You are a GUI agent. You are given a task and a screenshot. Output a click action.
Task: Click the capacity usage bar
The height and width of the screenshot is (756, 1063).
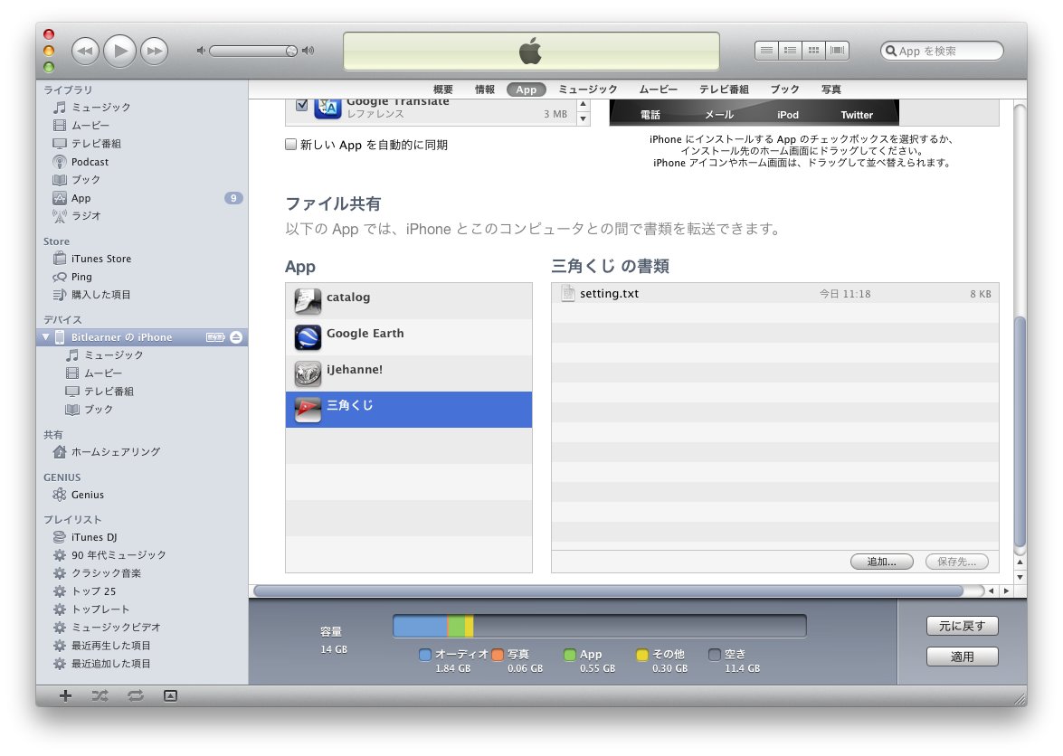tap(599, 626)
